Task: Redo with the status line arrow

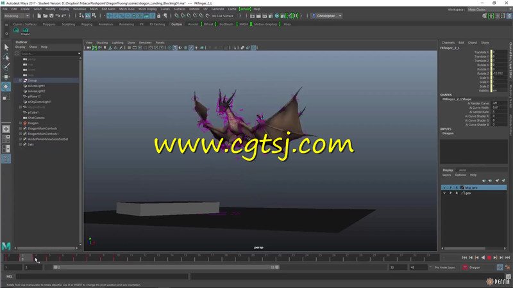Action: point(63,15)
